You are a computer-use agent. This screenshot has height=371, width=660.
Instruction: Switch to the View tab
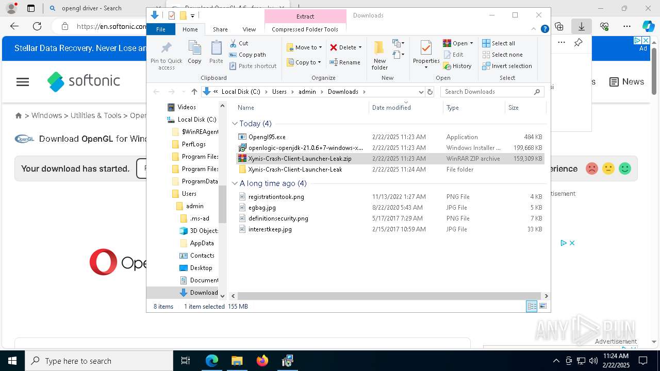pyautogui.click(x=249, y=29)
